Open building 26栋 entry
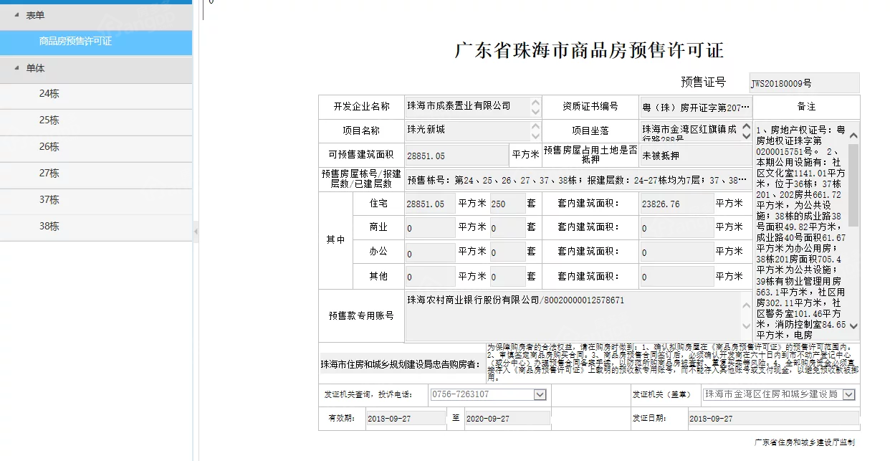Viewport: 890px width, 461px height. pyautogui.click(x=96, y=148)
